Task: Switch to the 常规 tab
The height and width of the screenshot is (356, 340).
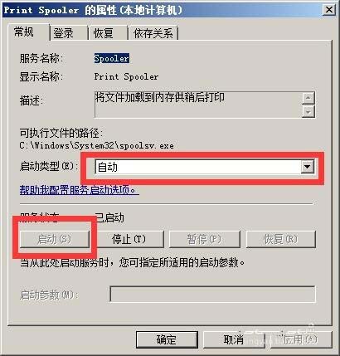Action: click(24, 32)
